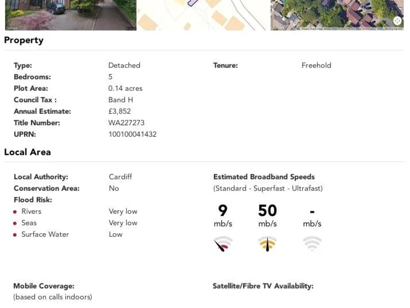The image size is (410, 308).
Task: Click the Local Area section heading
Action: tap(28, 152)
